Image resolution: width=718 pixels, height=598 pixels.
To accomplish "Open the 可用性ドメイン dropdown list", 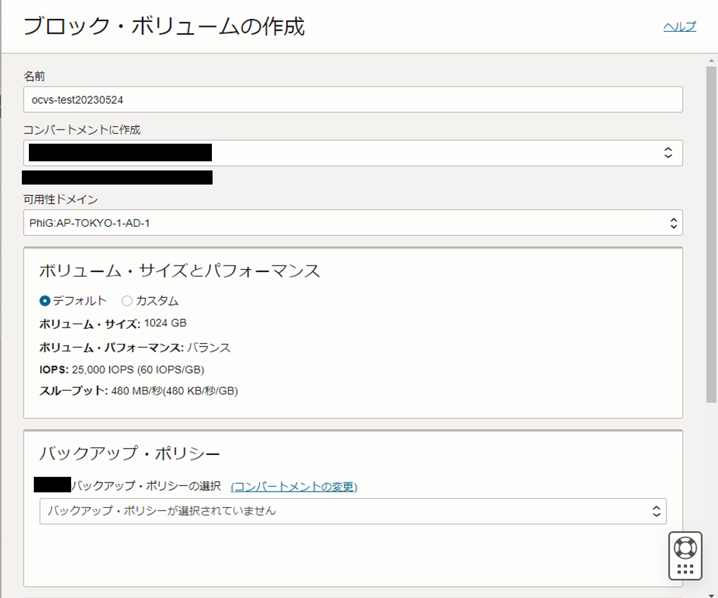I will (x=352, y=223).
